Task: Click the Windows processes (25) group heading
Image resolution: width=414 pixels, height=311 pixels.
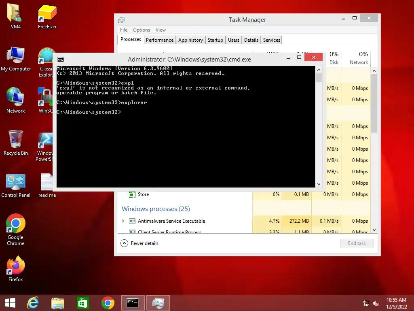Action: [156, 209]
